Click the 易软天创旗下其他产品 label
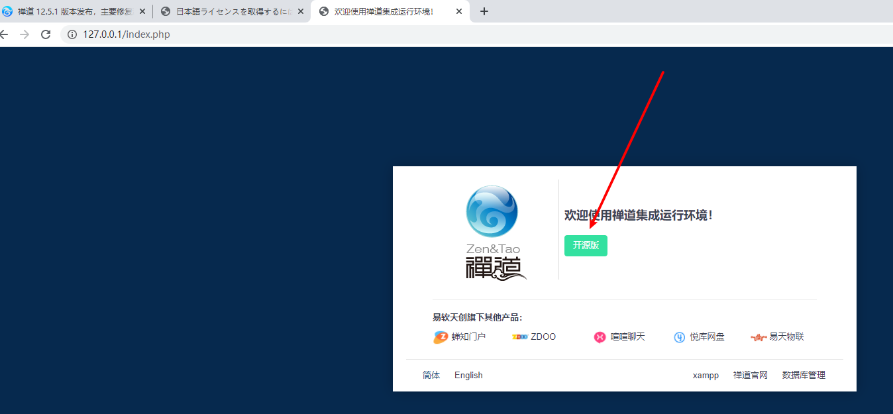This screenshot has width=893, height=414. [x=477, y=317]
